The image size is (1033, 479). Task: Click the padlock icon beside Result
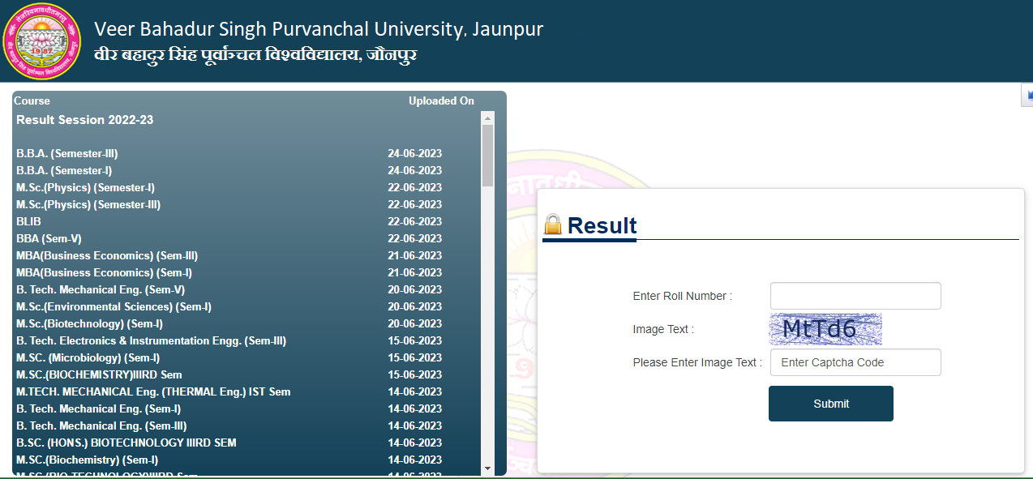[553, 225]
